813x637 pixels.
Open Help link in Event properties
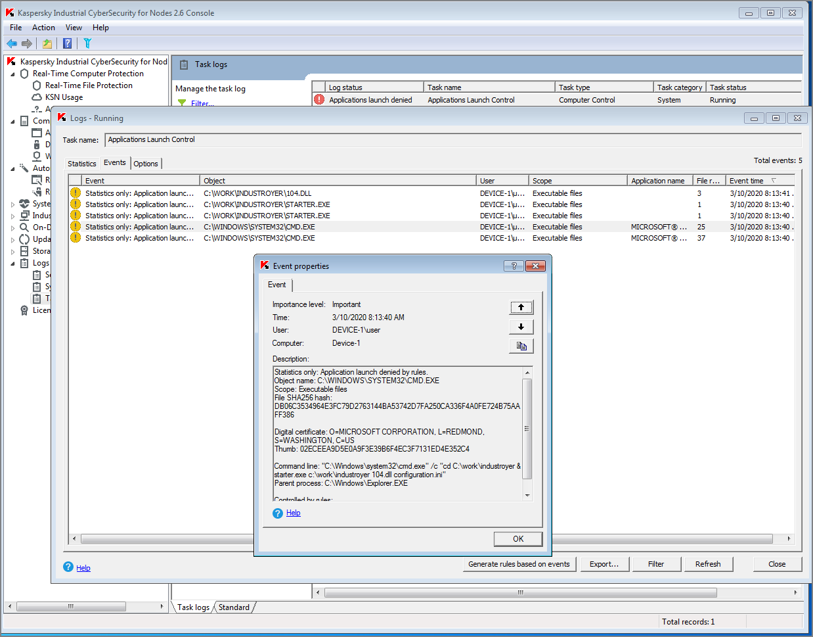pos(293,513)
